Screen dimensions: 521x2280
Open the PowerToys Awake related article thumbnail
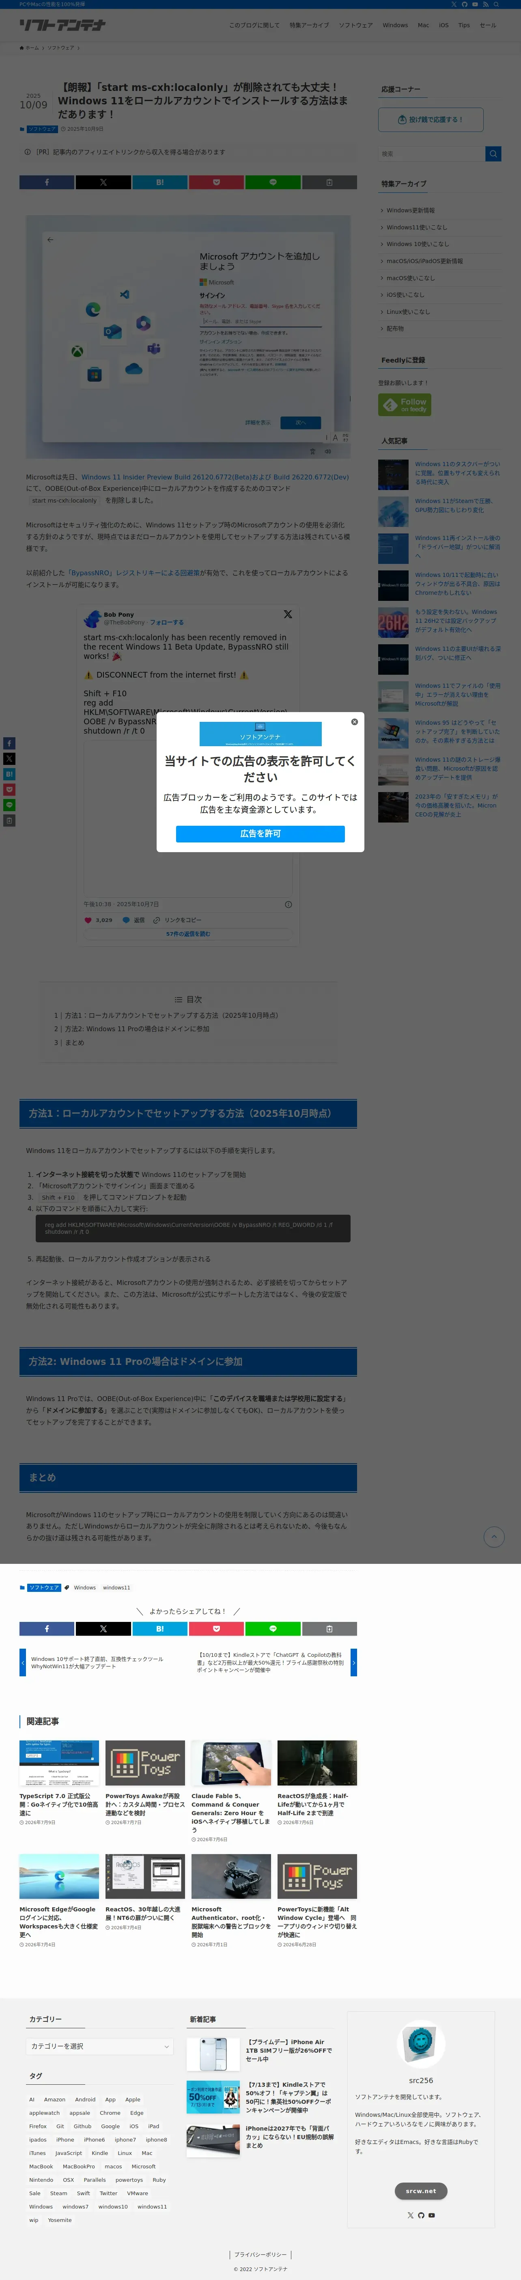click(145, 1763)
